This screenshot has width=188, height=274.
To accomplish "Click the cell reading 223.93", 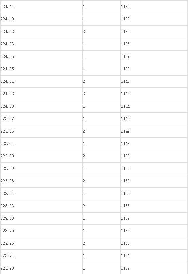I will 41,156.
